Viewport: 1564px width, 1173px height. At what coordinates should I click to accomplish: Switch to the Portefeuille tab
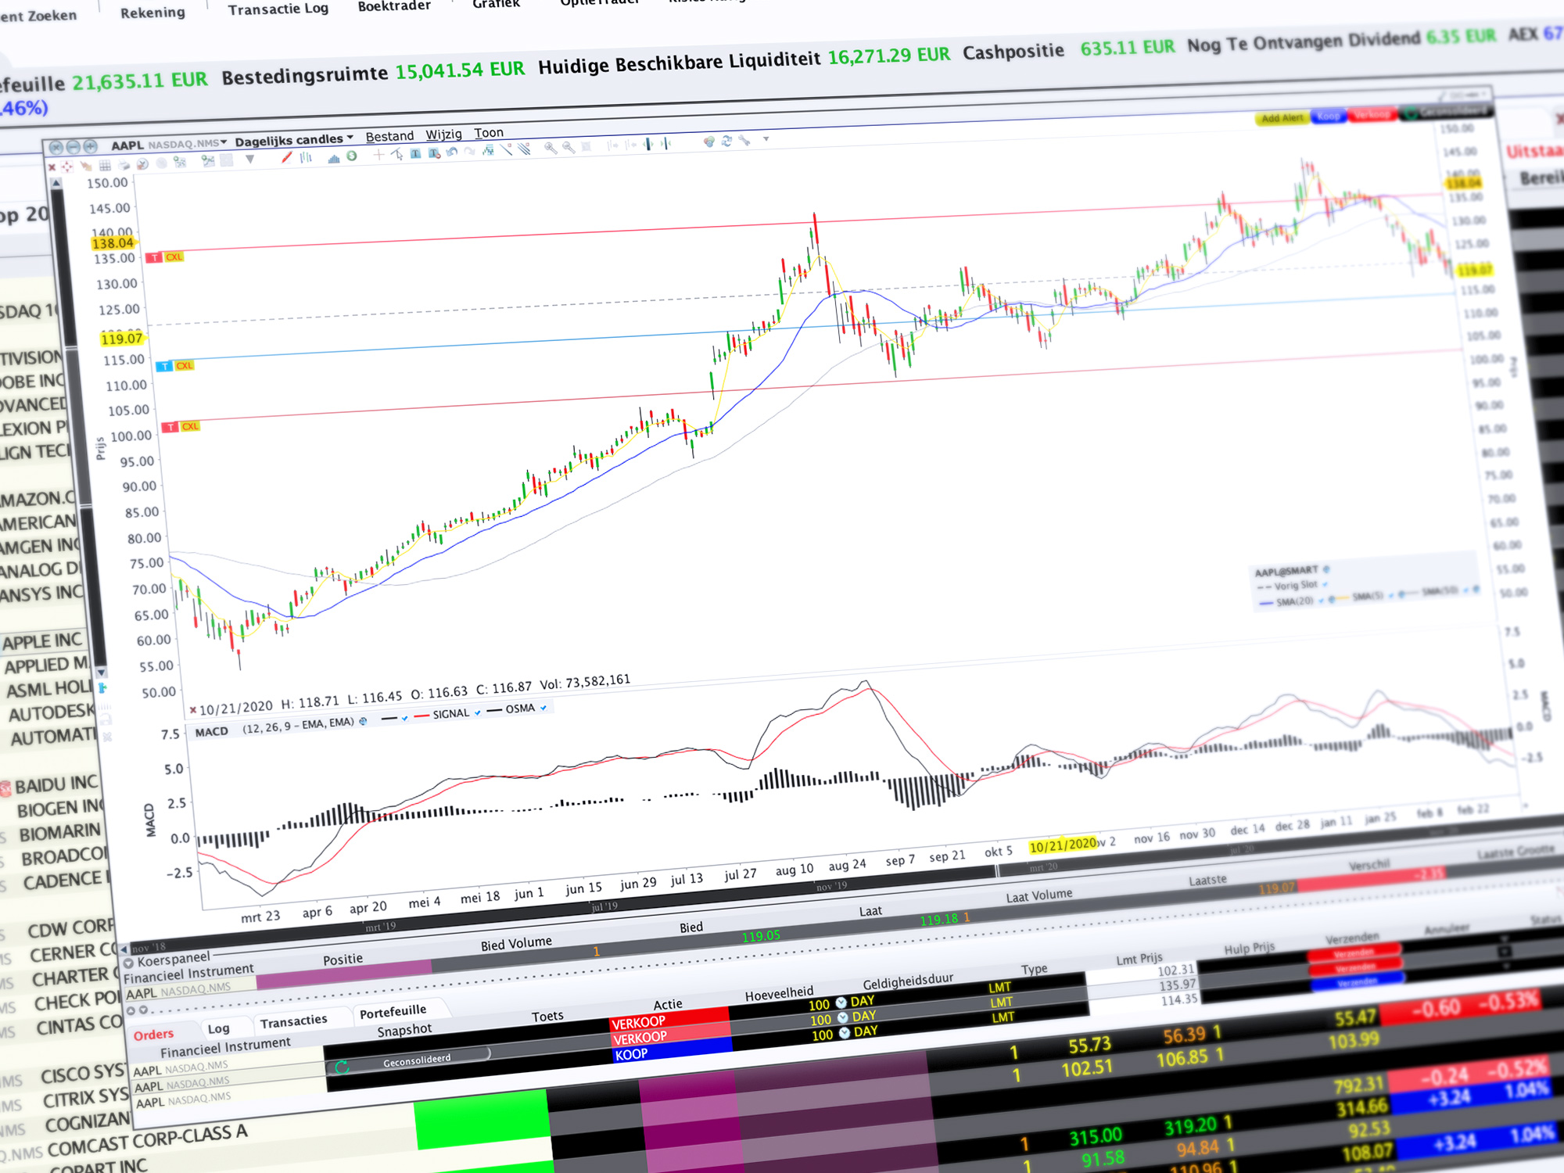(x=393, y=1012)
